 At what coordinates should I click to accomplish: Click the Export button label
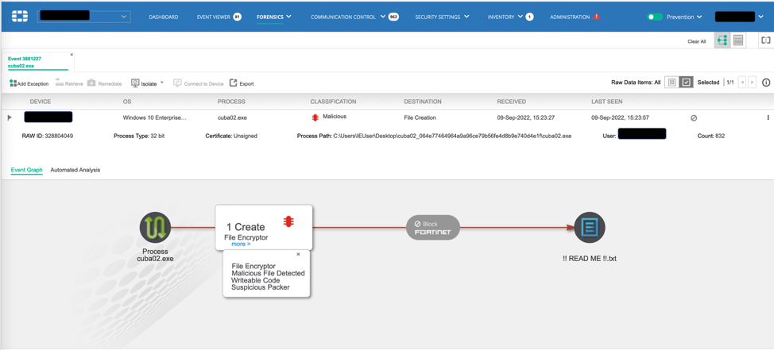pyautogui.click(x=247, y=84)
